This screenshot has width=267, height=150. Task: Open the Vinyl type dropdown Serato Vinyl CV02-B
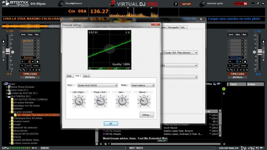[97, 85]
